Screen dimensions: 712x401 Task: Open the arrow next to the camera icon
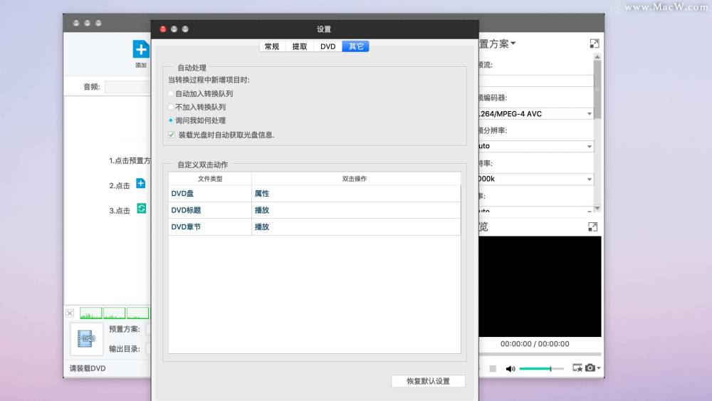[x=599, y=368]
